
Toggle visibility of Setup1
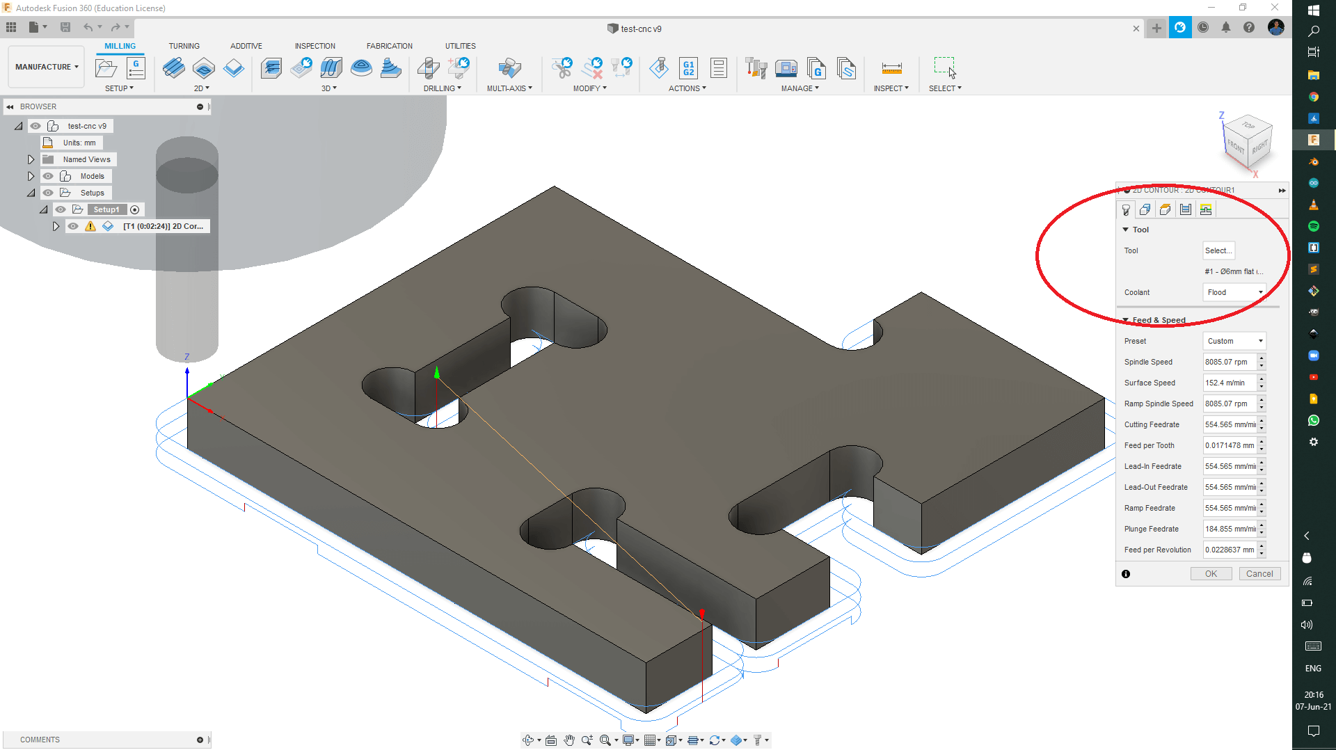(x=61, y=209)
